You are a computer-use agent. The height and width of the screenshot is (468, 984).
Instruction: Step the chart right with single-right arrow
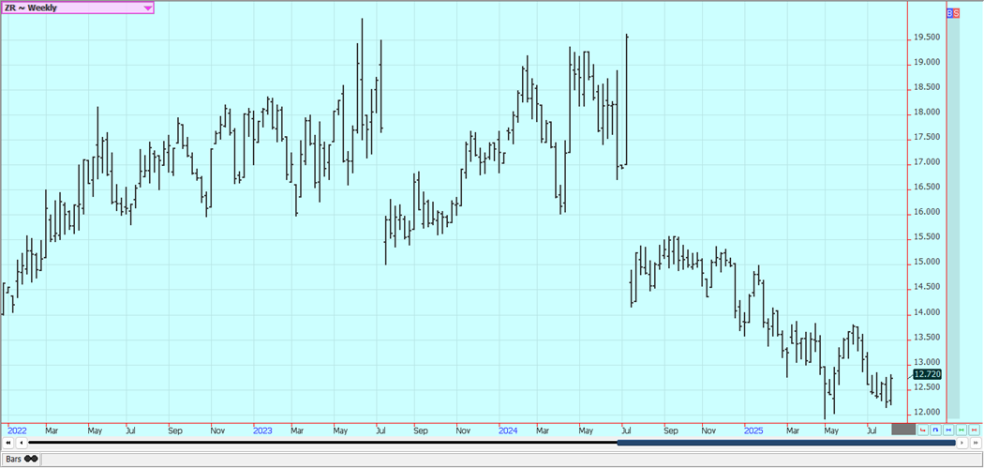(x=962, y=443)
